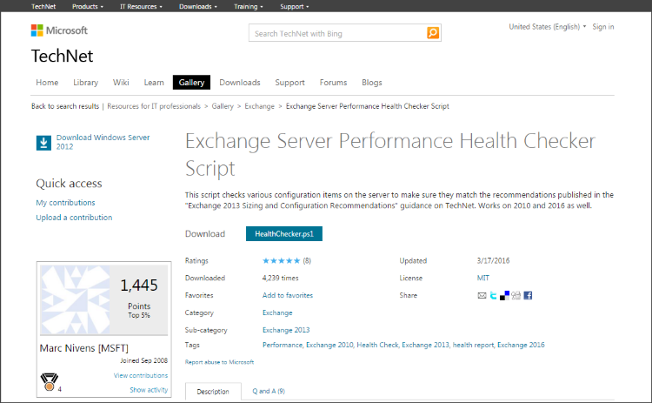This screenshot has height=403, width=652.
Task: Share on Delicious with the checkered icon
Action: point(504,296)
